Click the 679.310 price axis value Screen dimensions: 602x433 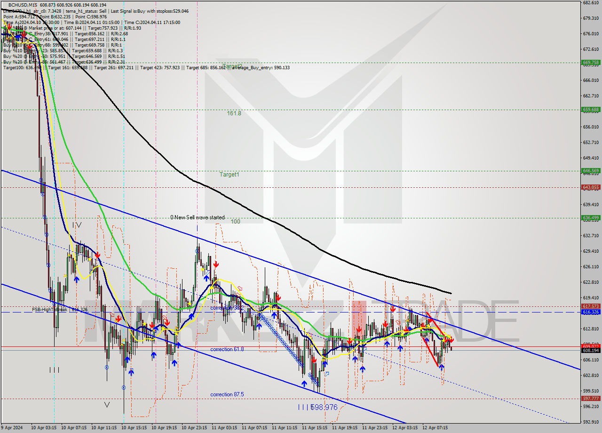[x=590, y=18]
